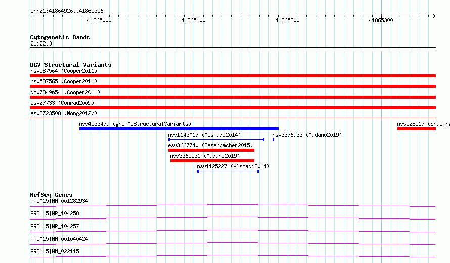Click the thin red line under esv2723508

233,118
